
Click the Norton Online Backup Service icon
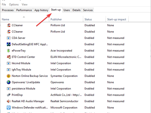coord(9,76)
